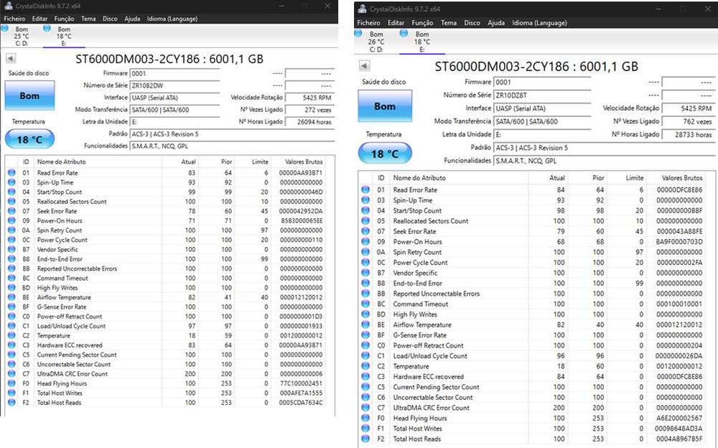Click status icon of Read Error Rate, left window
This screenshot has height=448, width=718.
click(11, 173)
